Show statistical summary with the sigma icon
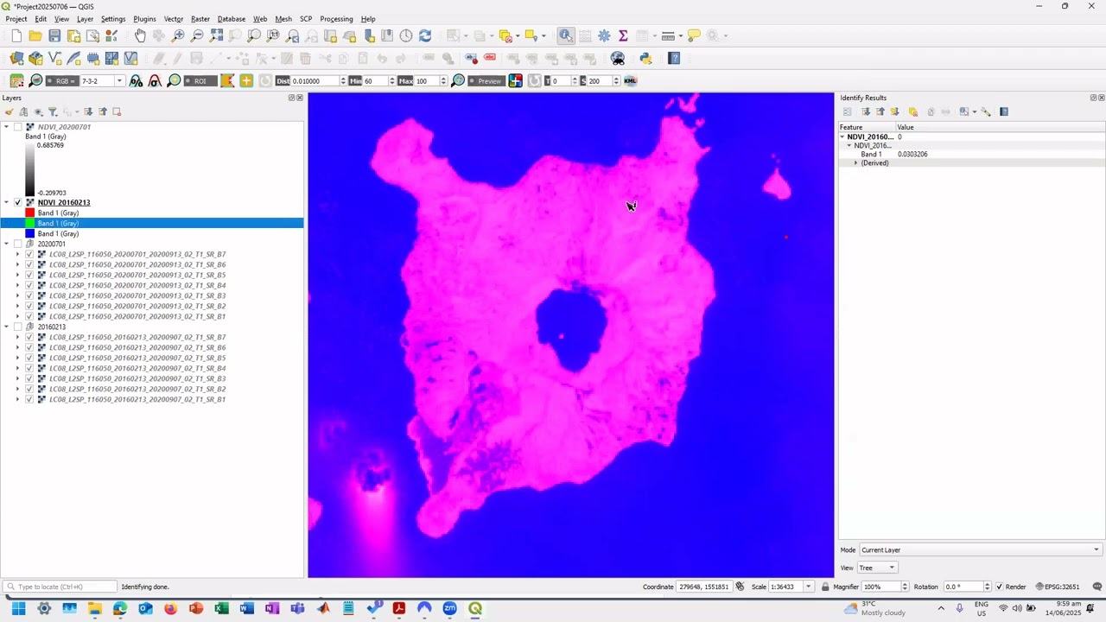Viewport: 1106px width, 622px height. coord(623,35)
